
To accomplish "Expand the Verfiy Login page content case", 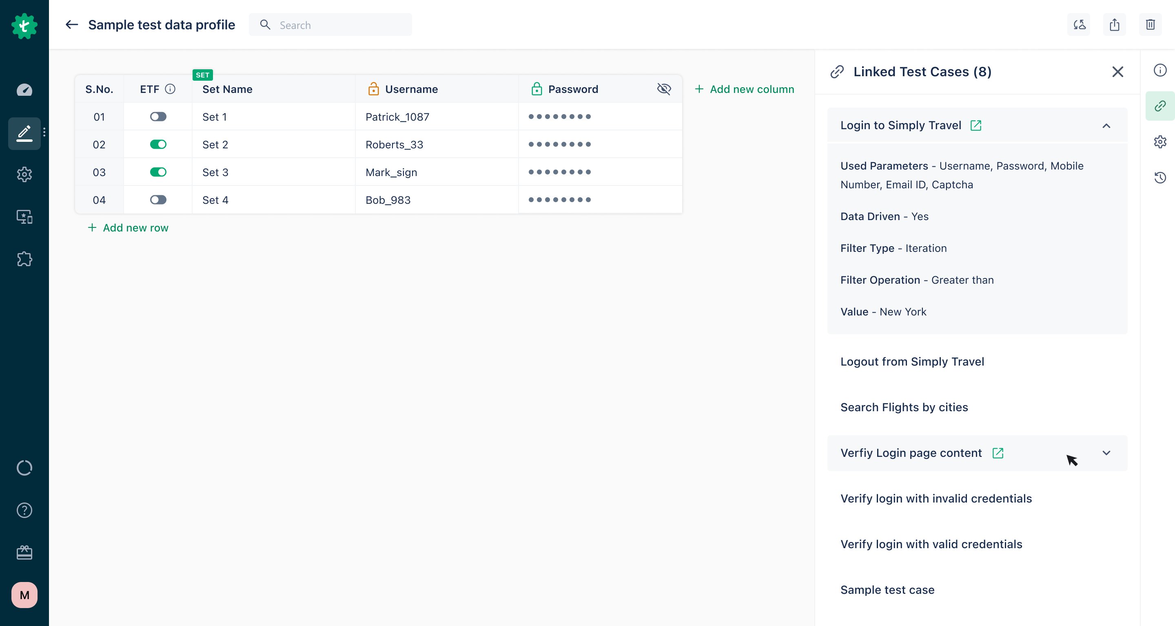I will pyautogui.click(x=1106, y=453).
